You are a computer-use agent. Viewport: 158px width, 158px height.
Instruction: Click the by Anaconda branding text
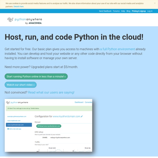(33, 23)
